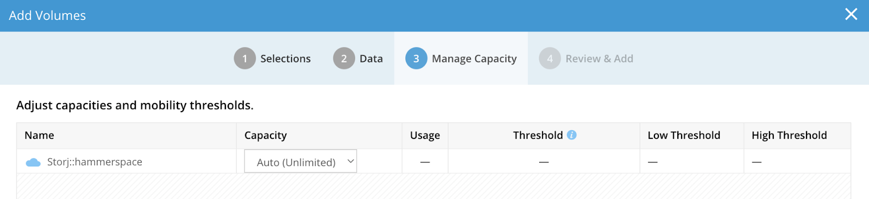Image resolution: width=869 pixels, height=199 pixels.
Task: Click the Usage column header
Action: pos(425,136)
